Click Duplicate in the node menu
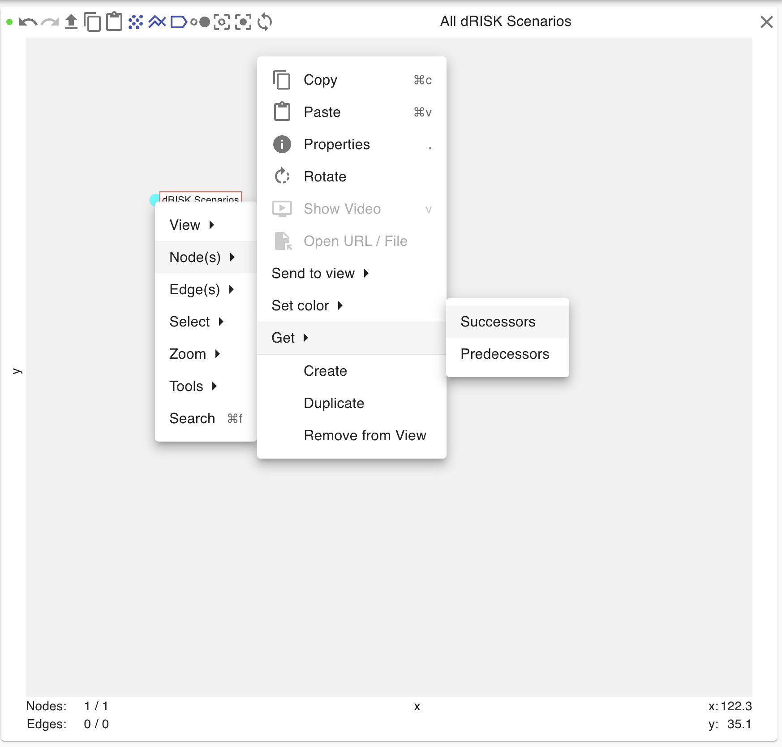Screen dimensions: 782x747 [x=334, y=403]
